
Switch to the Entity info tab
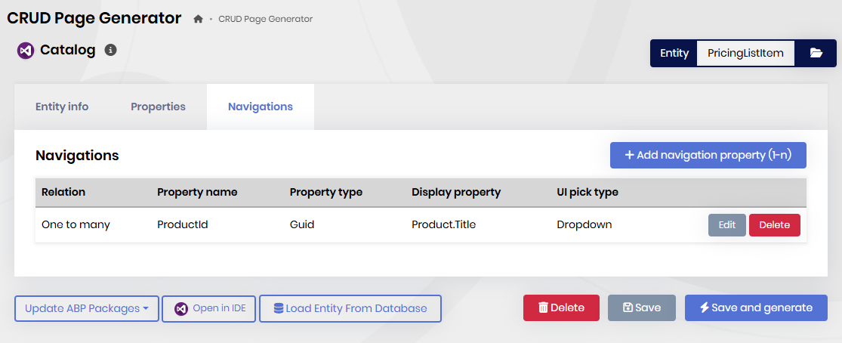(62, 107)
